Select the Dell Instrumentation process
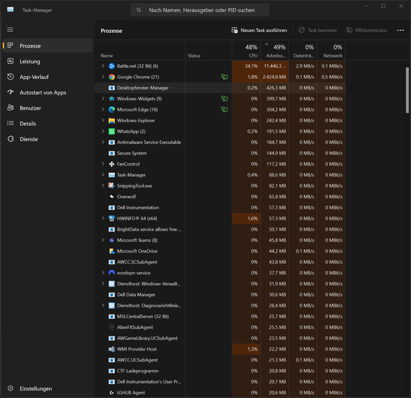Viewport: 411px width, 398px height. 220,208
